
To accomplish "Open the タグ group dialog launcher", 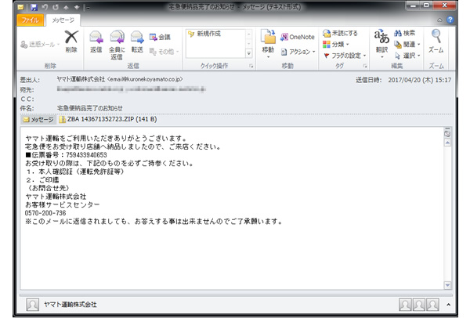I will [365, 66].
